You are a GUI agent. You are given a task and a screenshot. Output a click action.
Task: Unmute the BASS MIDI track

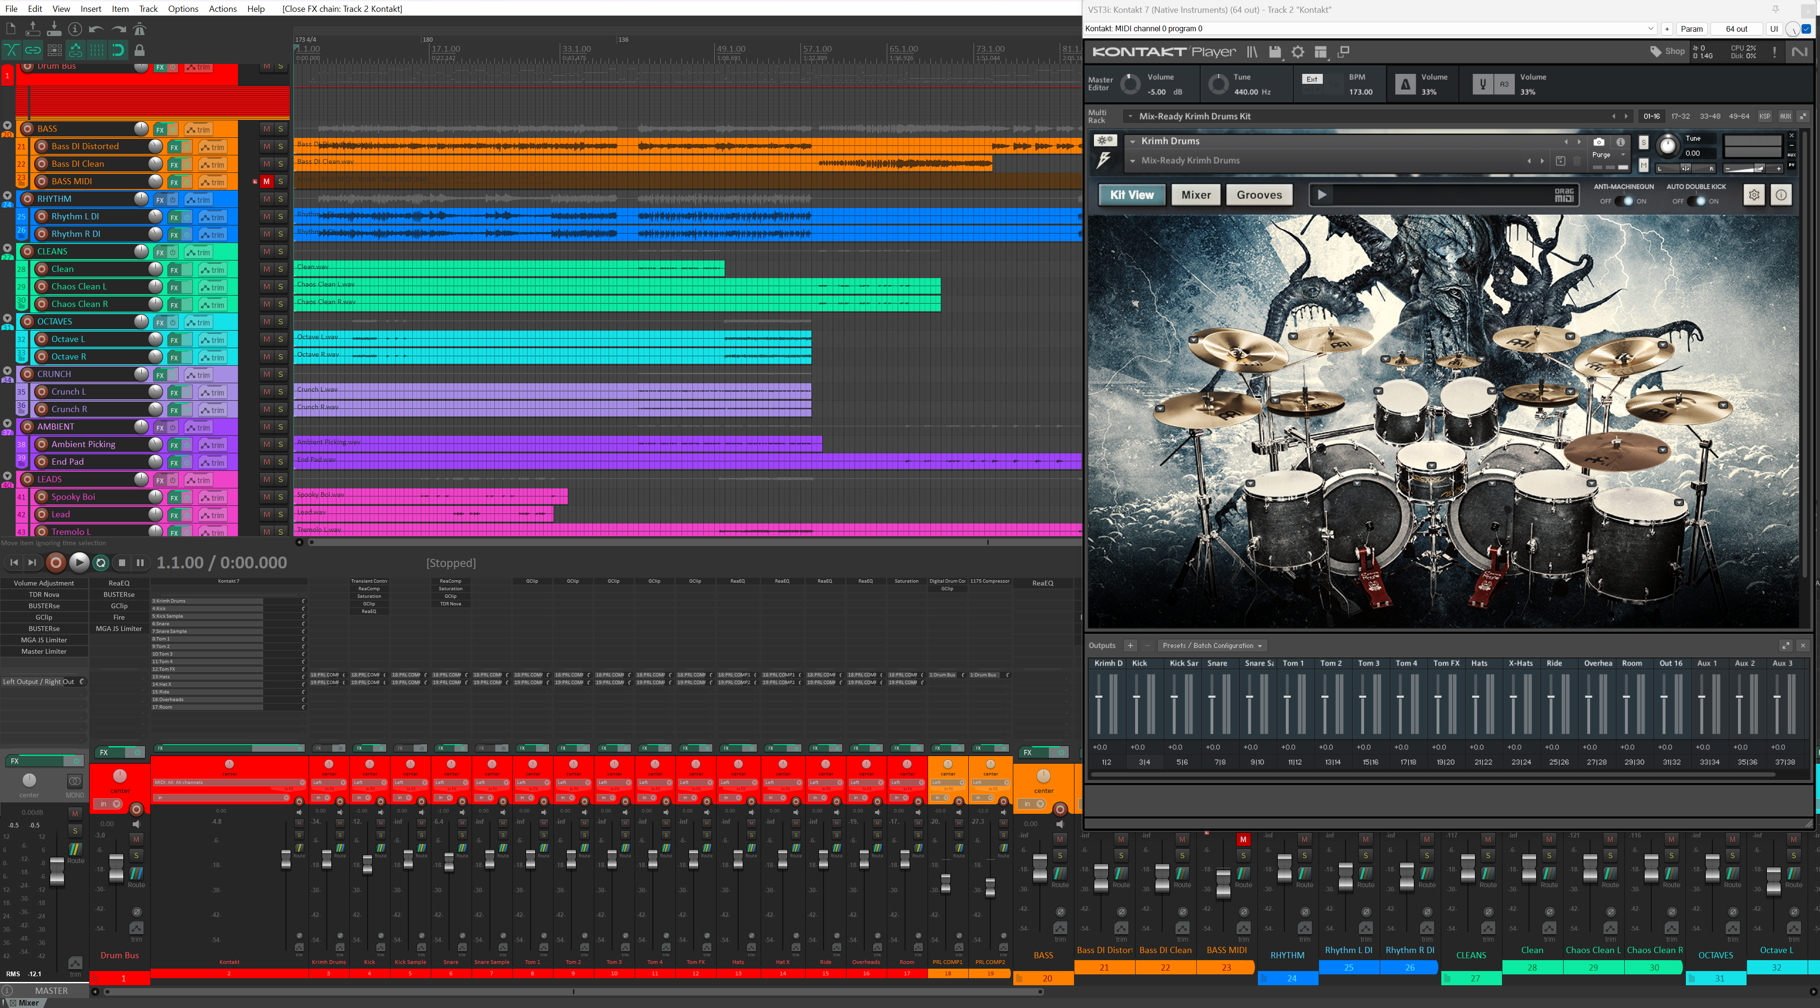[266, 181]
